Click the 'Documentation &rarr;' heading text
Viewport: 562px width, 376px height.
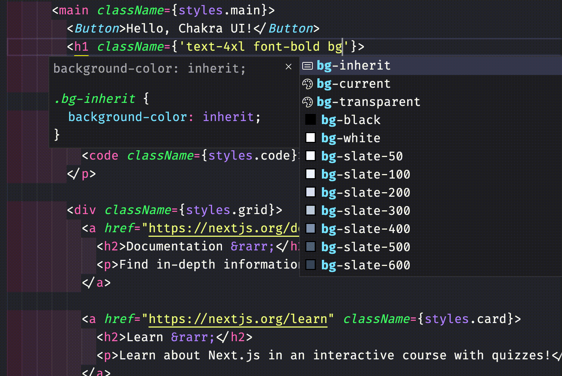point(200,246)
